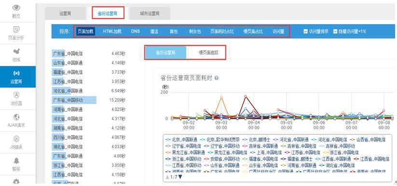Select 河北省_中国电信 row in list
Screen dimensions: 397x186
click(89, 119)
